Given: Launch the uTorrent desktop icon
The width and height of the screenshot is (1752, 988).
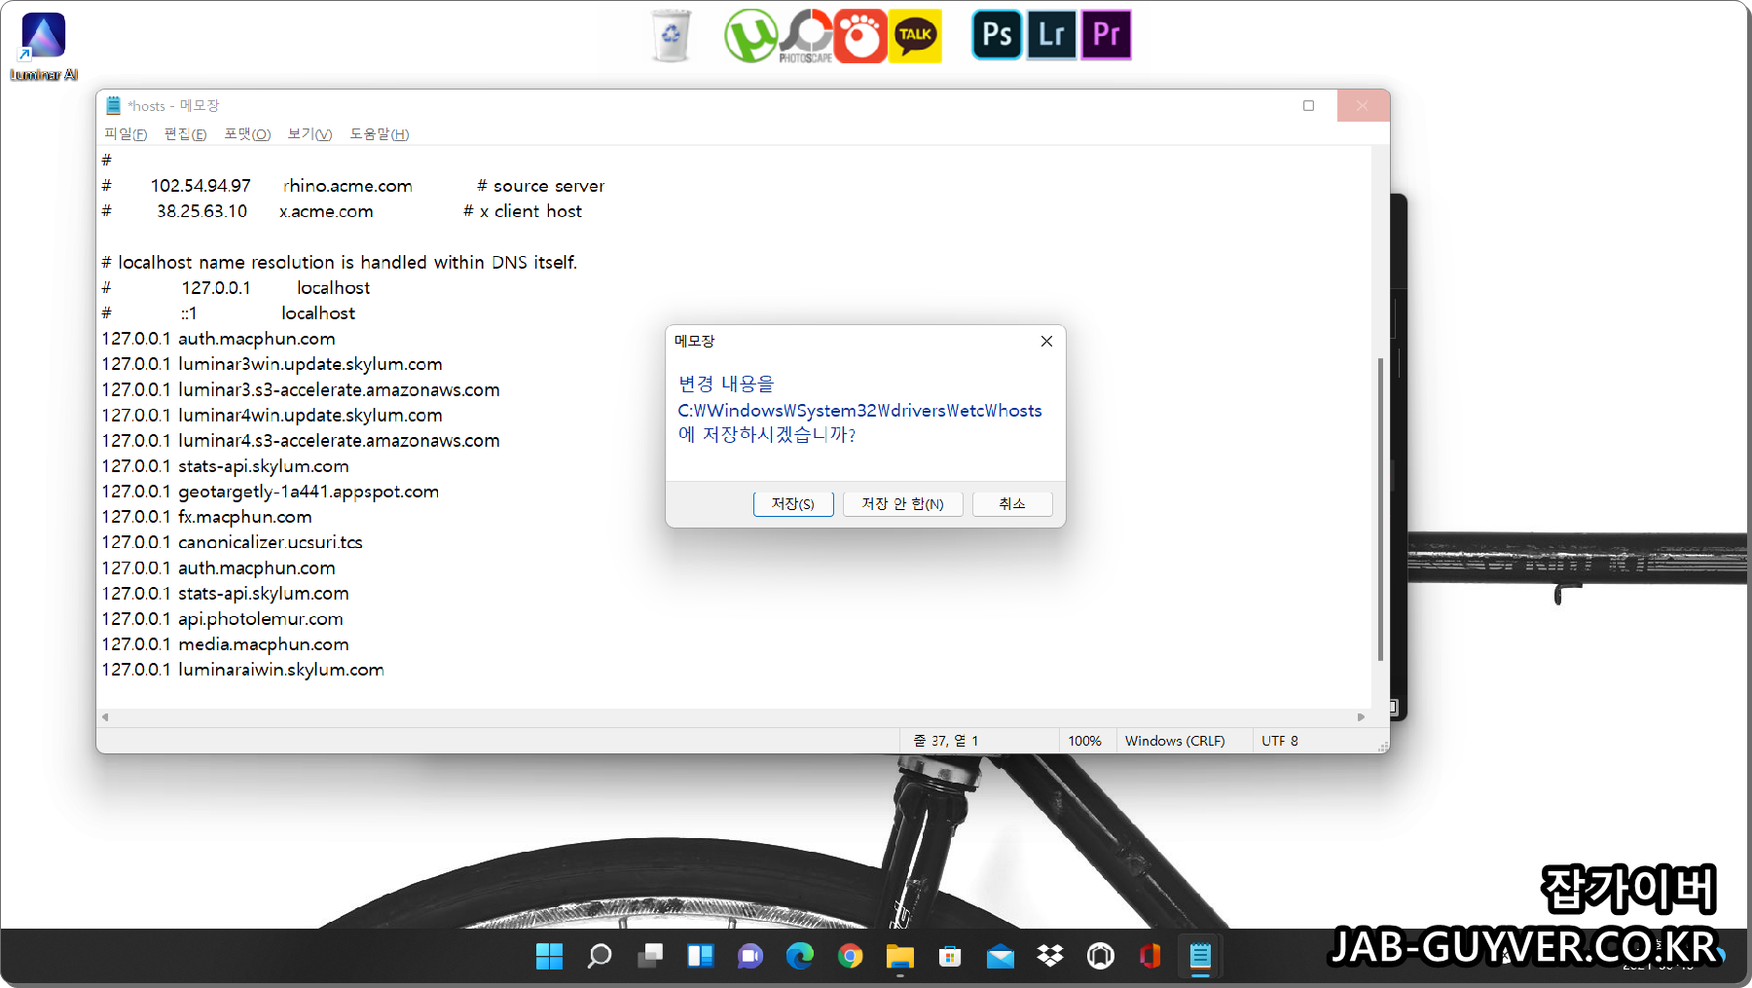Looking at the screenshot, I should (750, 36).
